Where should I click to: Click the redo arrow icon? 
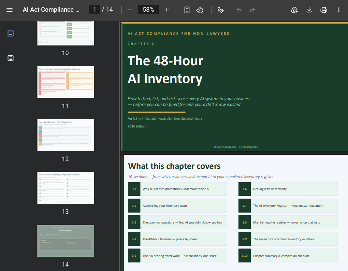click(252, 10)
